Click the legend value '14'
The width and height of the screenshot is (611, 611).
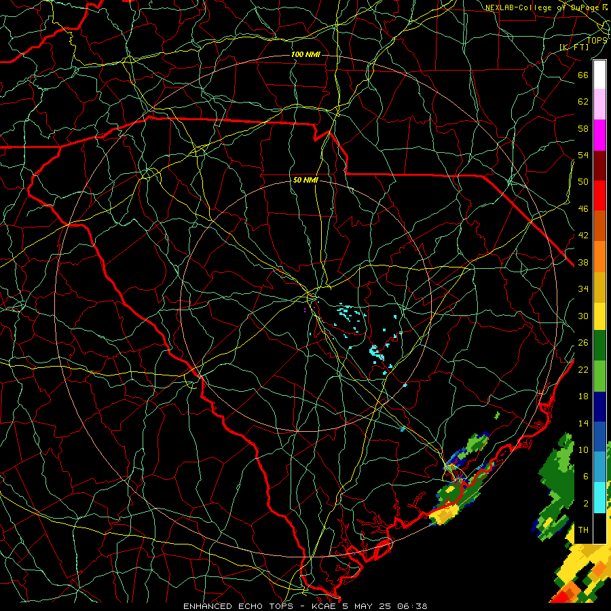click(583, 423)
